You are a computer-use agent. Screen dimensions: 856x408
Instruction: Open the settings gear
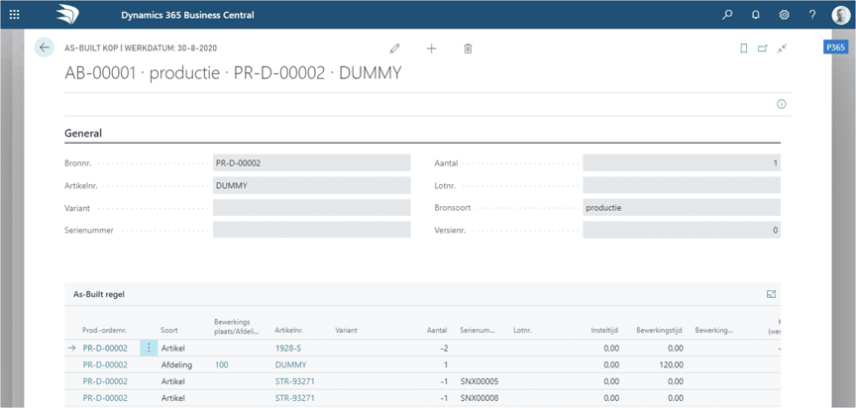pos(784,15)
